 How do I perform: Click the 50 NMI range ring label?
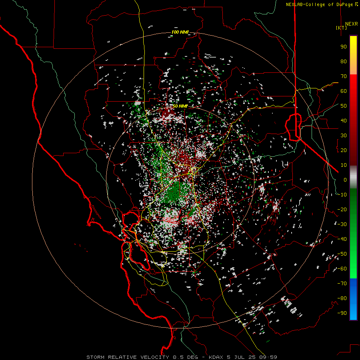coord(180,106)
